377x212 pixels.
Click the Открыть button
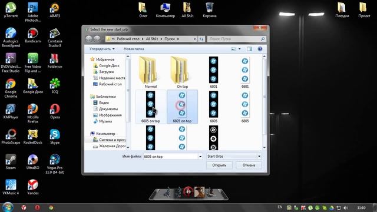(x=219, y=165)
